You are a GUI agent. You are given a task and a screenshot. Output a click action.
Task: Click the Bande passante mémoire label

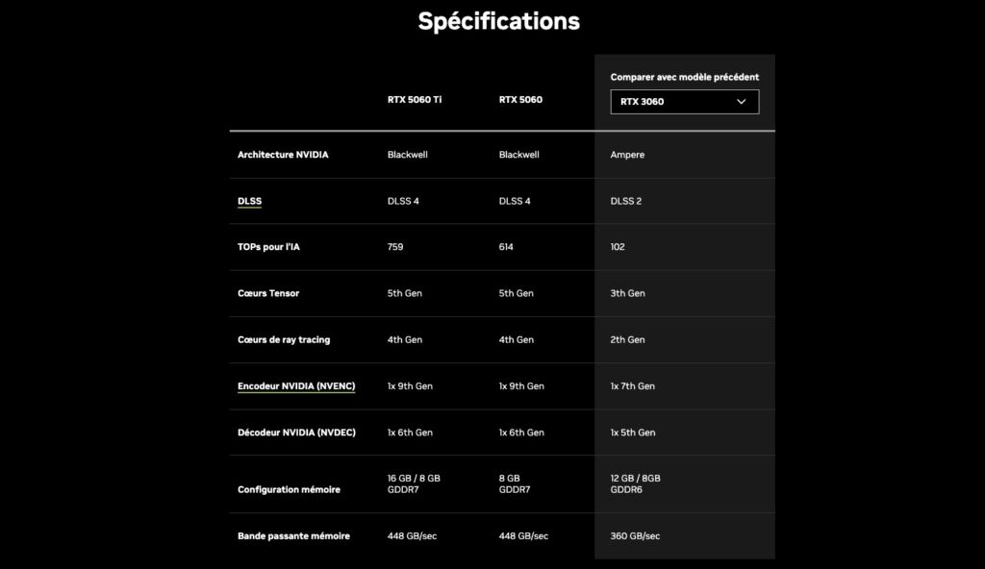click(x=293, y=535)
